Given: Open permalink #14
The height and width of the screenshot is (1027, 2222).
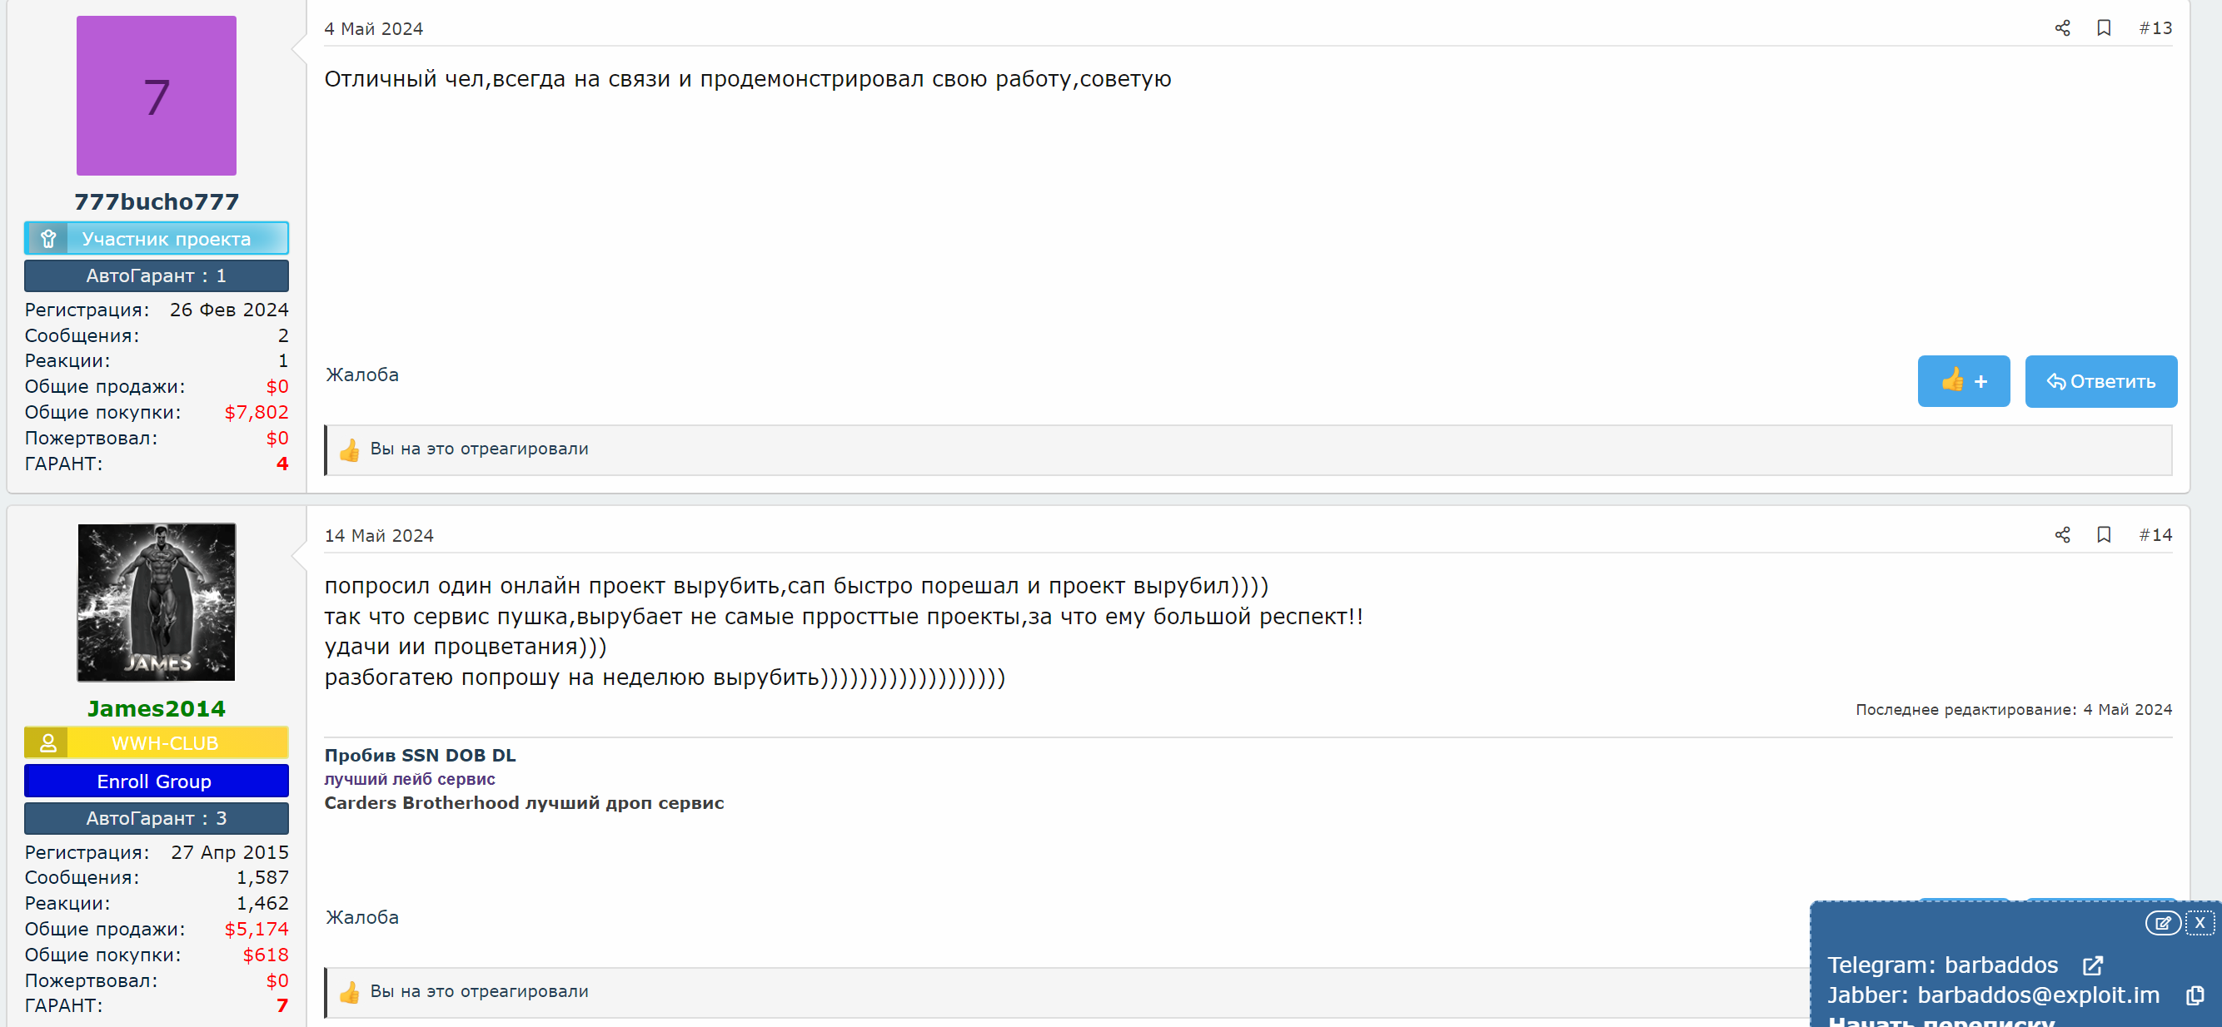Looking at the screenshot, I should [x=2155, y=534].
